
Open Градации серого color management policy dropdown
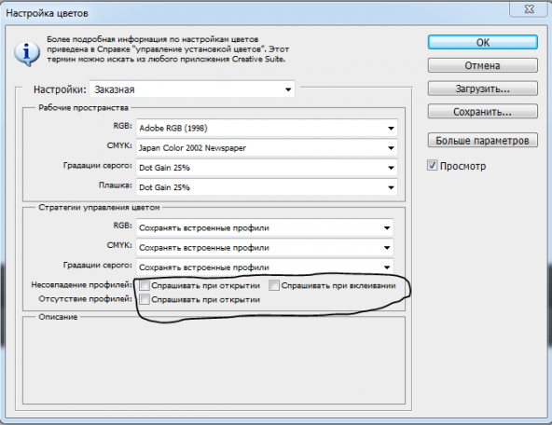click(x=265, y=267)
